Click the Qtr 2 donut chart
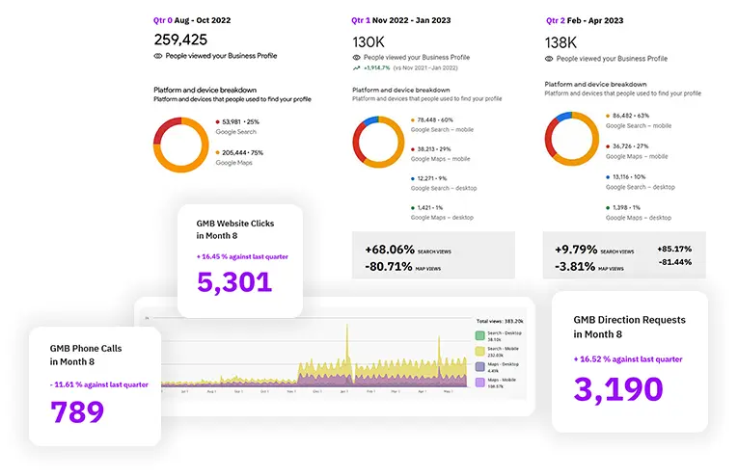738x476 pixels. pos(572,139)
